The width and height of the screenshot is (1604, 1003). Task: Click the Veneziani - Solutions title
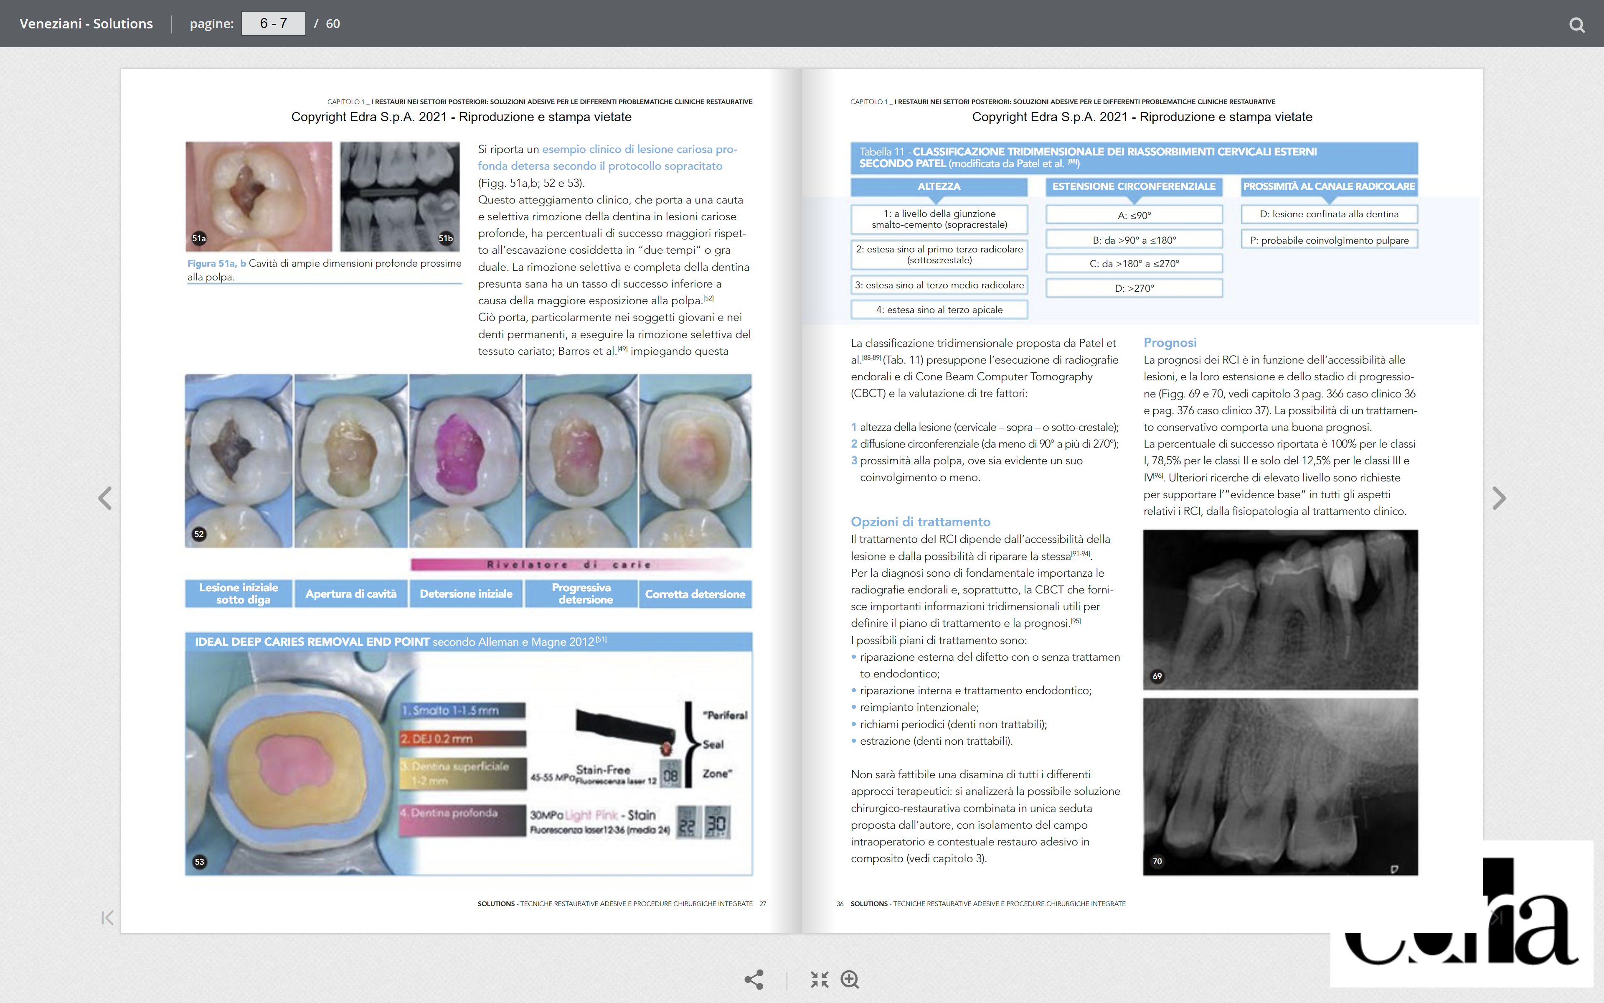coord(86,23)
